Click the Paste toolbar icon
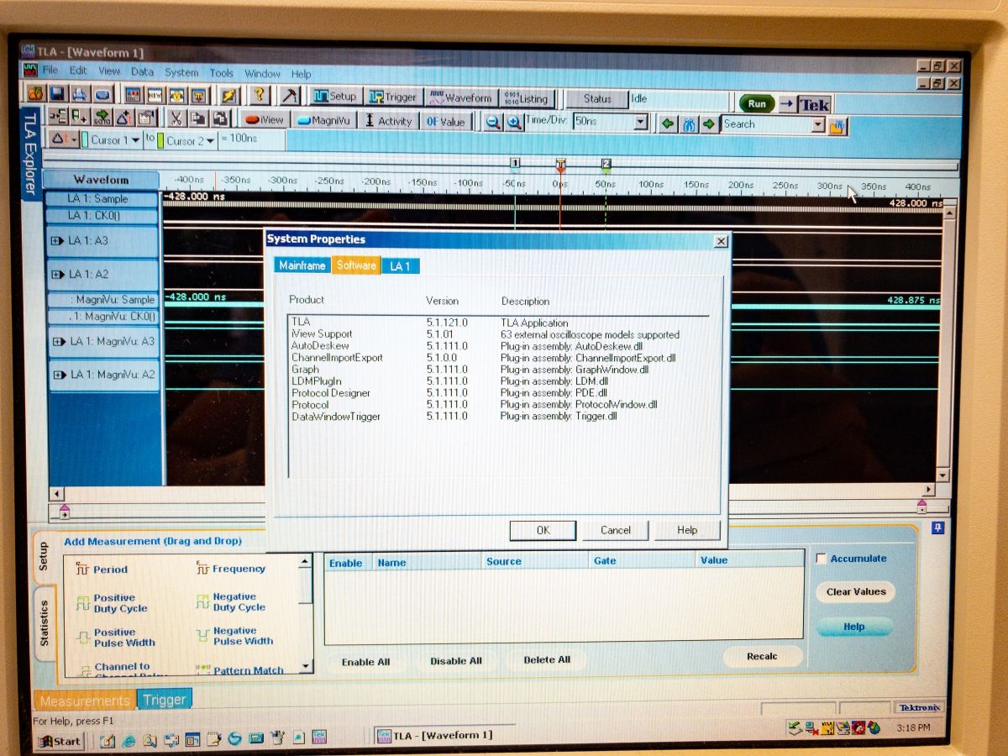Viewport: 1008px width, 756px height. point(220,118)
